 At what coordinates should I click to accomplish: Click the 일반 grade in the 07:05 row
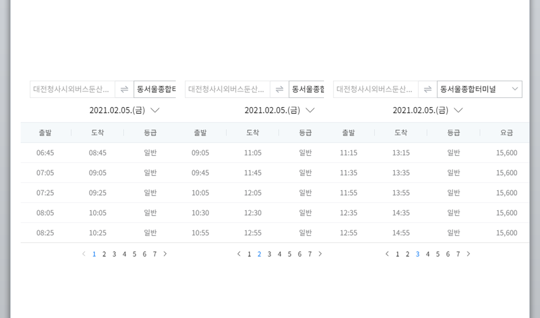[x=150, y=173]
